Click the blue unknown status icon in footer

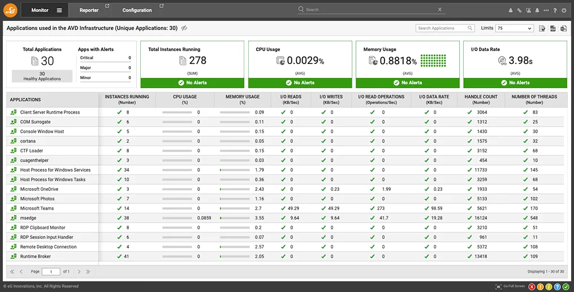(x=557, y=286)
